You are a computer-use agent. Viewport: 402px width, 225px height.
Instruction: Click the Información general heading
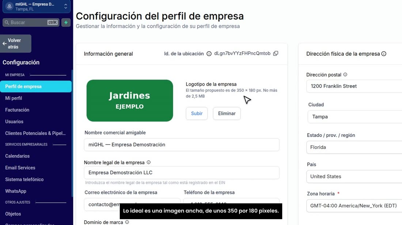[x=108, y=54]
